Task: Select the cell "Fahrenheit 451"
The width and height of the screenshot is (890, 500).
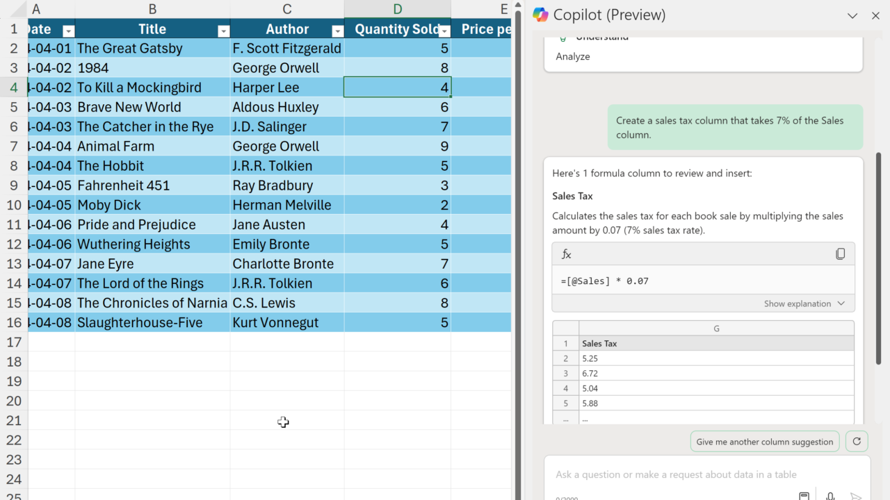Action: point(152,185)
